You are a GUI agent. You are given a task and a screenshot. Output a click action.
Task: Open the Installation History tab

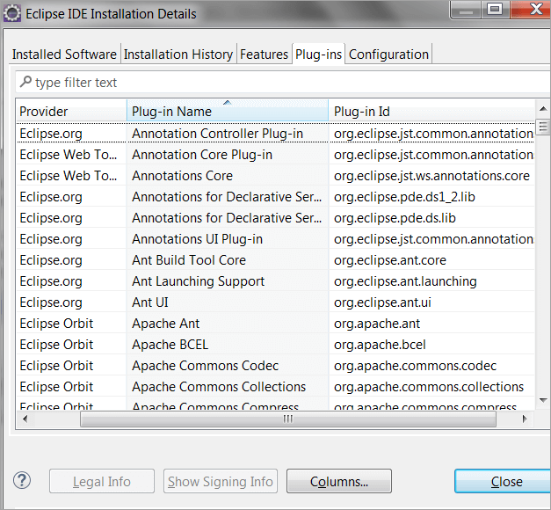click(x=178, y=55)
